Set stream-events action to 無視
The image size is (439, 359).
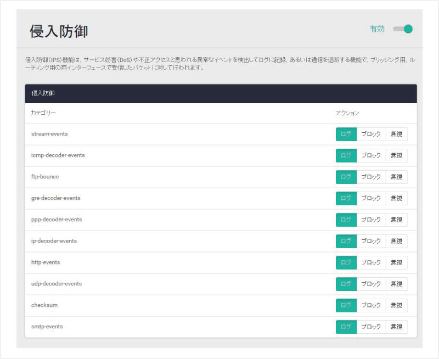tap(396, 134)
